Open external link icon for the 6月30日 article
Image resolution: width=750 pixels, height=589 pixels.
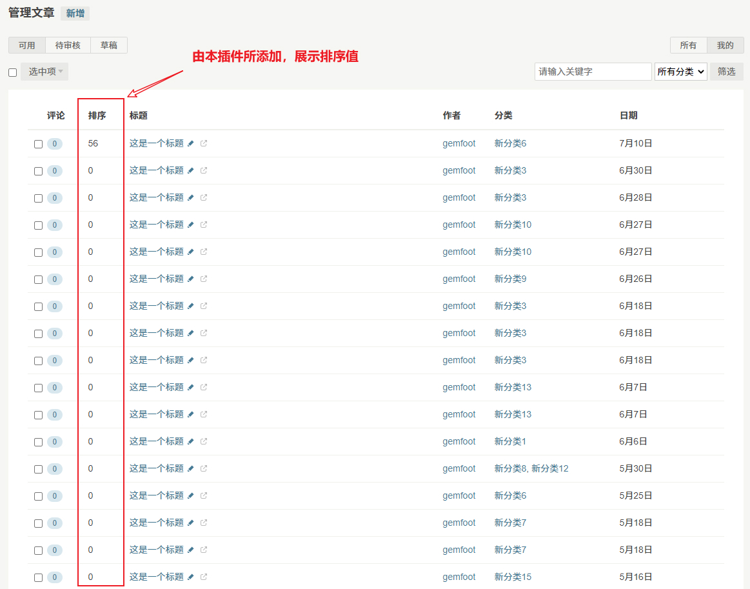[x=204, y=170]
